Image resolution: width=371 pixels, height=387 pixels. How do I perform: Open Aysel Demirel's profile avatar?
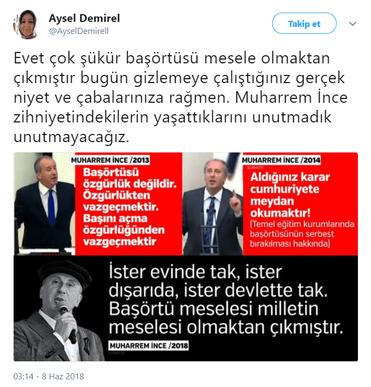26,24
